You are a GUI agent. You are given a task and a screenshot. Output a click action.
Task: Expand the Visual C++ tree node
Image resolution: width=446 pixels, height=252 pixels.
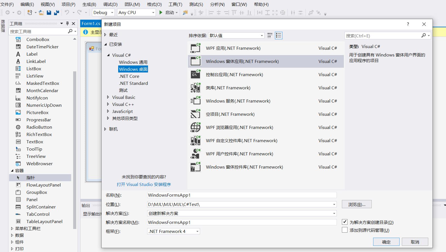click(108, 104)
